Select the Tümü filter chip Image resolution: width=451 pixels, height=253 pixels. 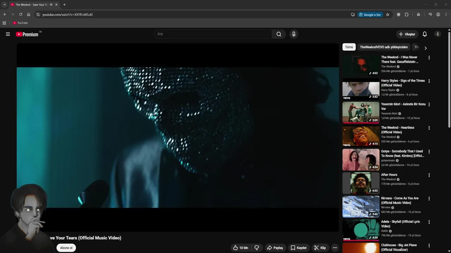pyautogui.click(x=349, y=47)
